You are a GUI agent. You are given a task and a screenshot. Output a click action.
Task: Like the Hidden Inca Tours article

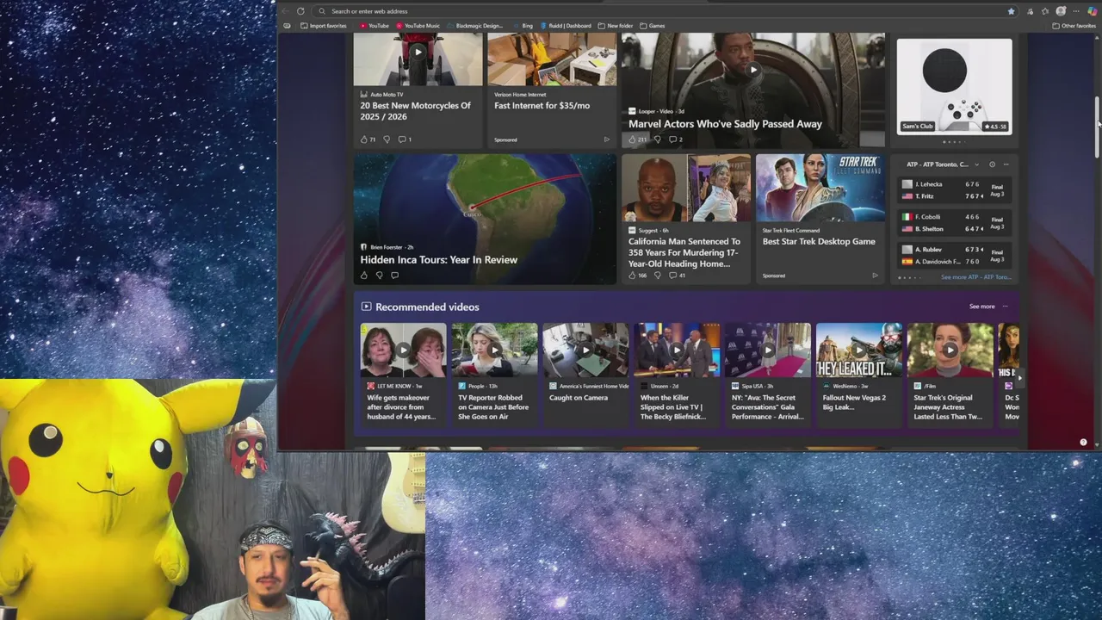click(x=364, y=276)
